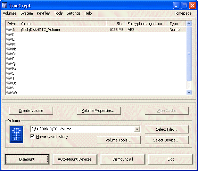
Task: Click the TrueCrypt title bar icon
Action: pos(5,6)
